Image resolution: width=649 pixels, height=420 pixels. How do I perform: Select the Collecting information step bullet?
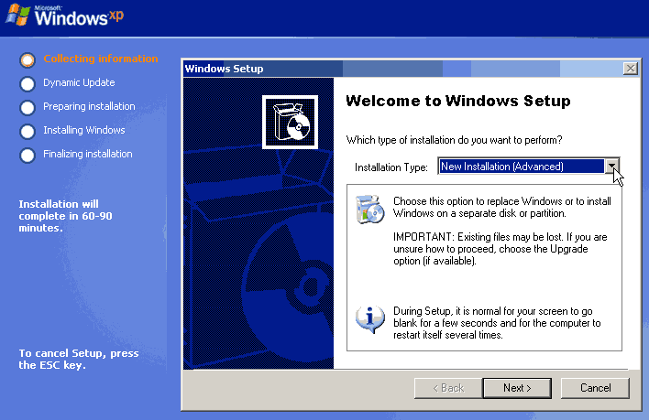pyautogui.click(x=27, y=60)
